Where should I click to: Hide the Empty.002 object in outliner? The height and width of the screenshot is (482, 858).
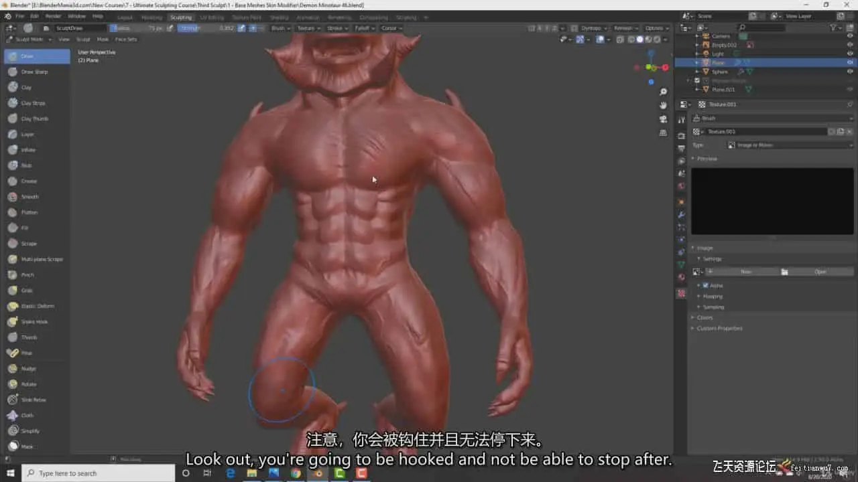click(x=850, y=45)
